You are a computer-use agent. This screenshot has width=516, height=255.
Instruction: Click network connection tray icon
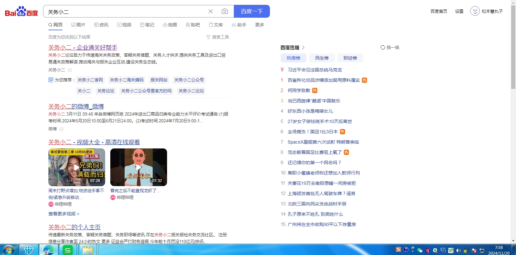(x=482, y=250)
